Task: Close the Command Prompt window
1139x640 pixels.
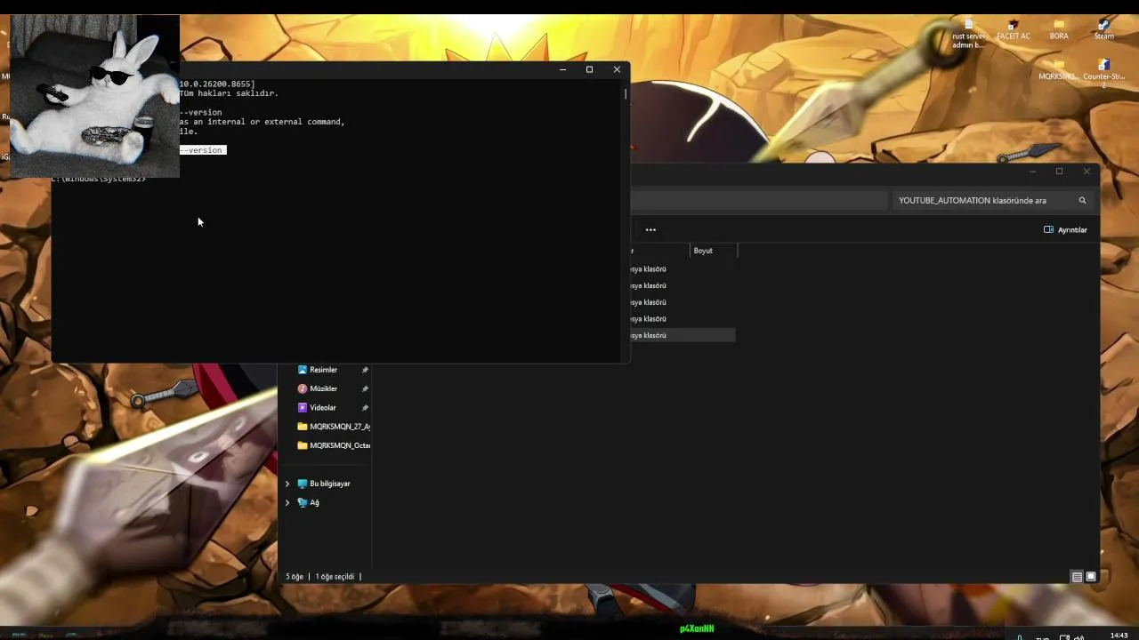Action: [x=617, y=69]
